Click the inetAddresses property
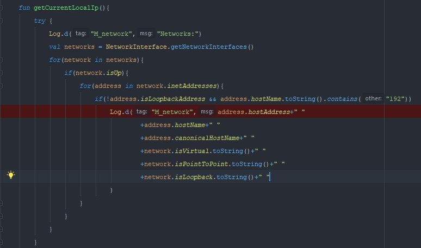The width and height of the screenshot is (421, 248). (x=191, y=86)
